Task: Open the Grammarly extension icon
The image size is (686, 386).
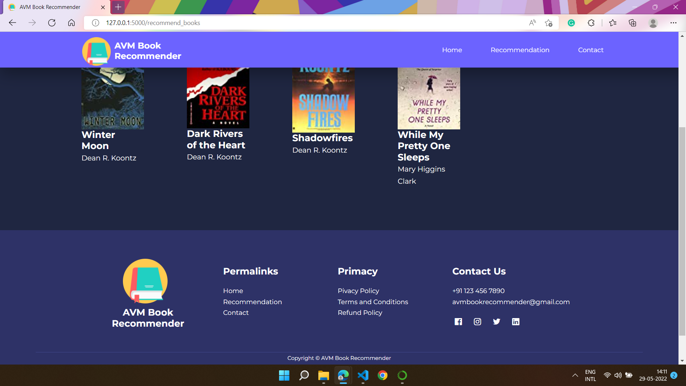Action: pos(571,23)
